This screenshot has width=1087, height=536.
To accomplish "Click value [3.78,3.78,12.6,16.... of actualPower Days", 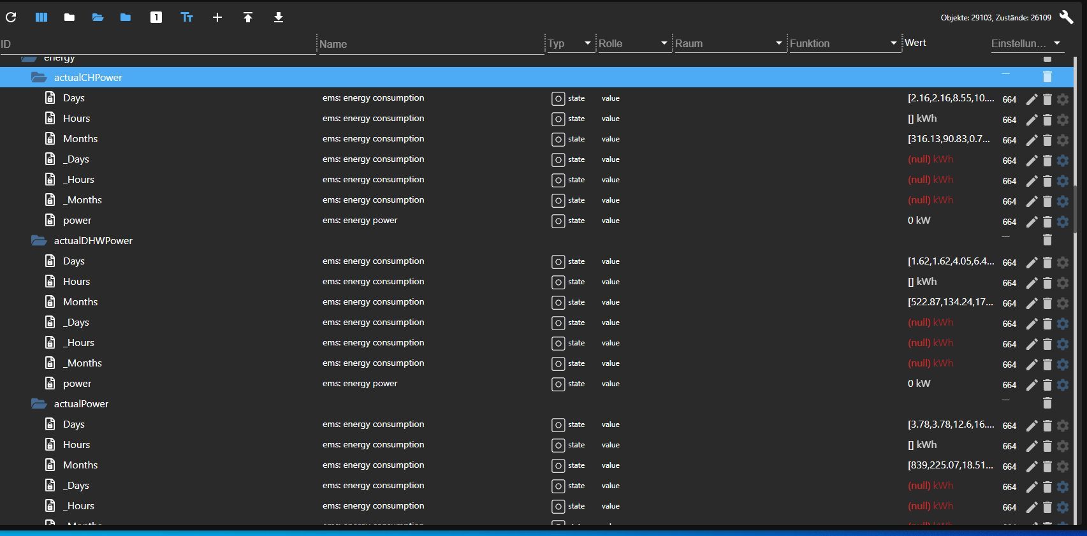I will pos(951,424).
